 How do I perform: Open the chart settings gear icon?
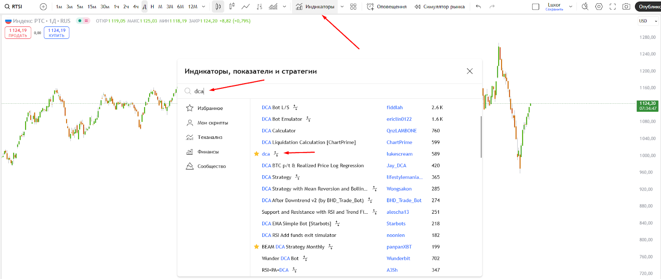point(599,7)
